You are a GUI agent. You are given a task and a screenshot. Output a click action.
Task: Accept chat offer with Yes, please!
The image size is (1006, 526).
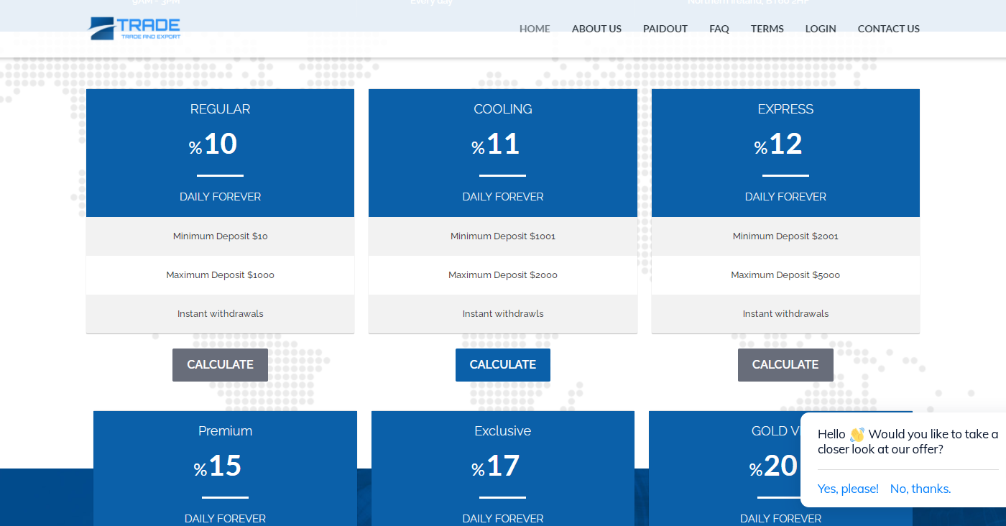848,489
